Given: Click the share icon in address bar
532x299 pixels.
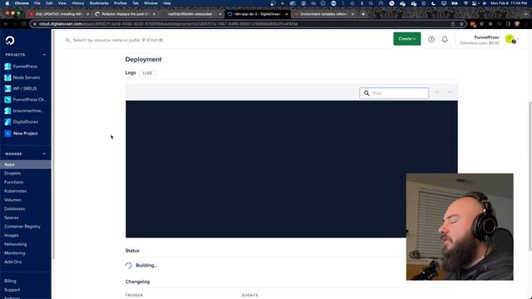Looking at the screenshot, I should coord(452,24).
